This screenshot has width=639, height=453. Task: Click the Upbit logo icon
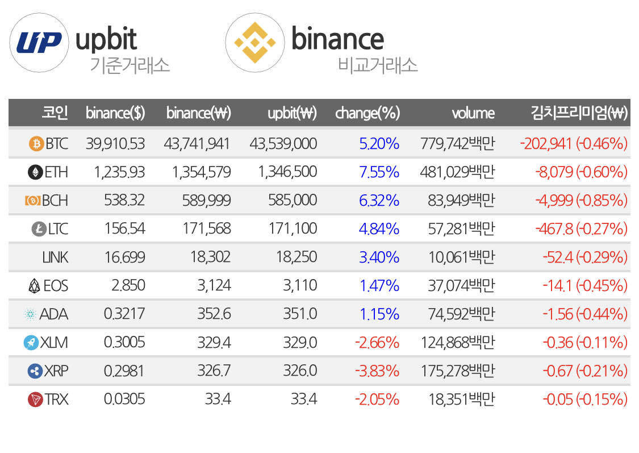pos(39,43)
